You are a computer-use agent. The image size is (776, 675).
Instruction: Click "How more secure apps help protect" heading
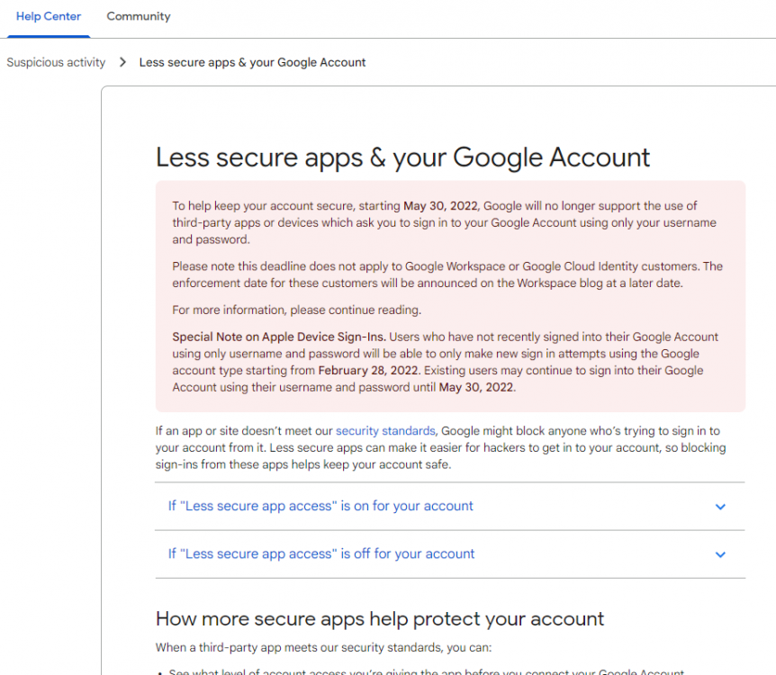[379, 618]
